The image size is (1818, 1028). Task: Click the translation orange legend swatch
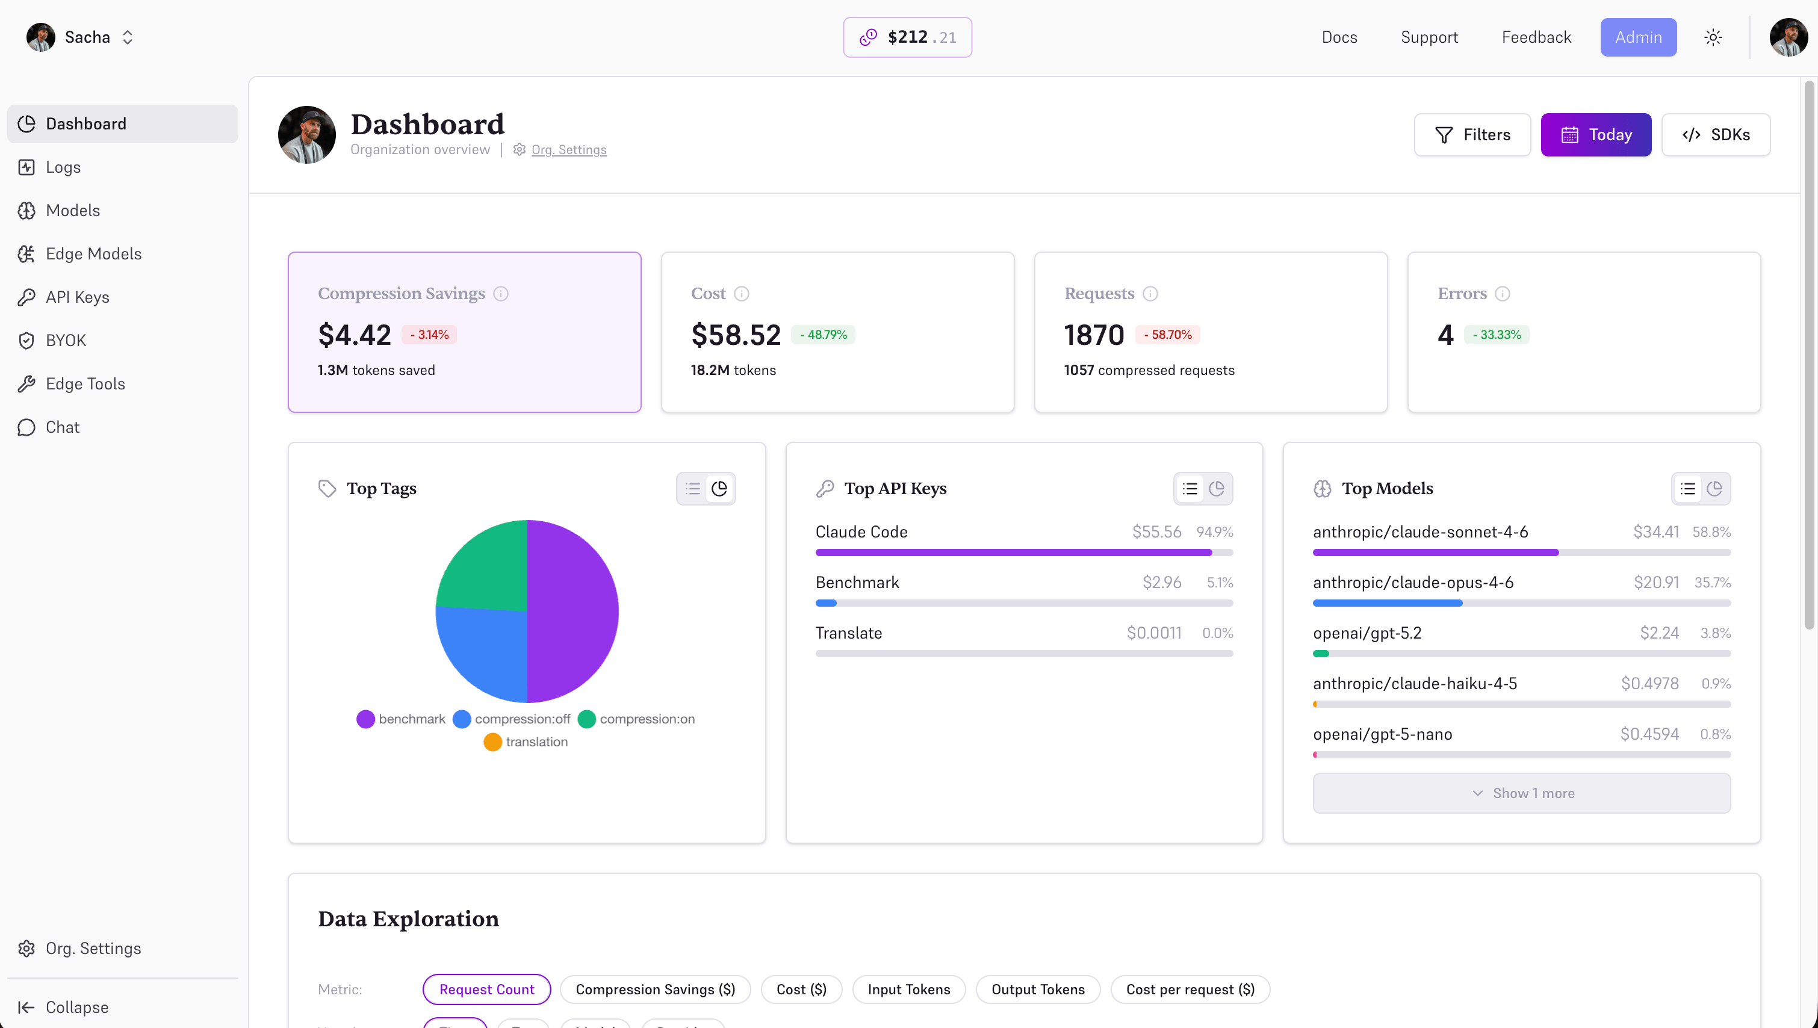[492, 742]
